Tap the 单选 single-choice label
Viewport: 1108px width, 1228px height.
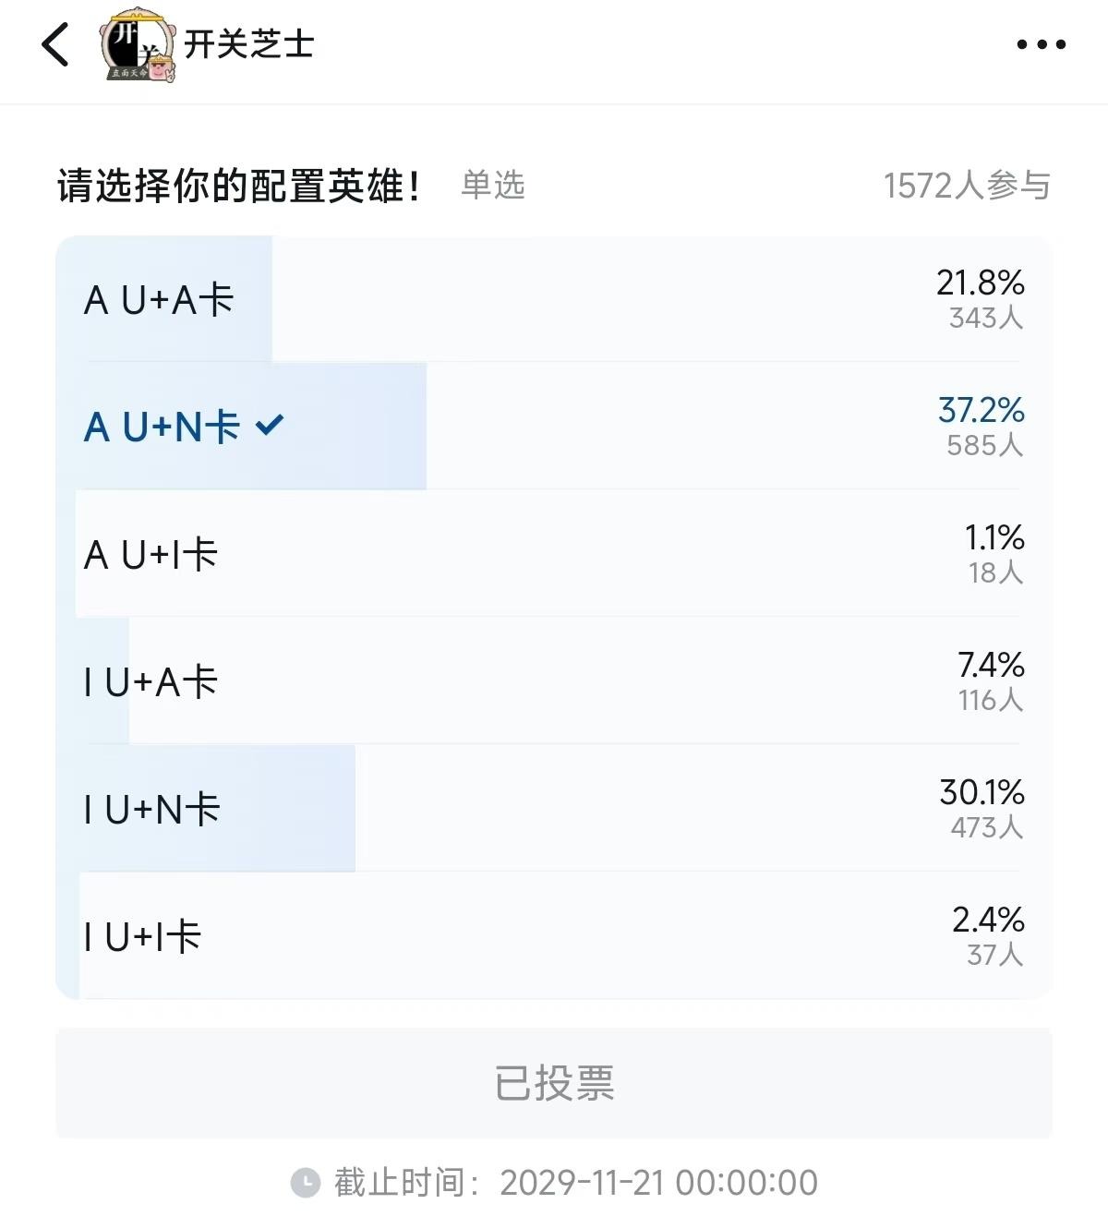point(493,186)
